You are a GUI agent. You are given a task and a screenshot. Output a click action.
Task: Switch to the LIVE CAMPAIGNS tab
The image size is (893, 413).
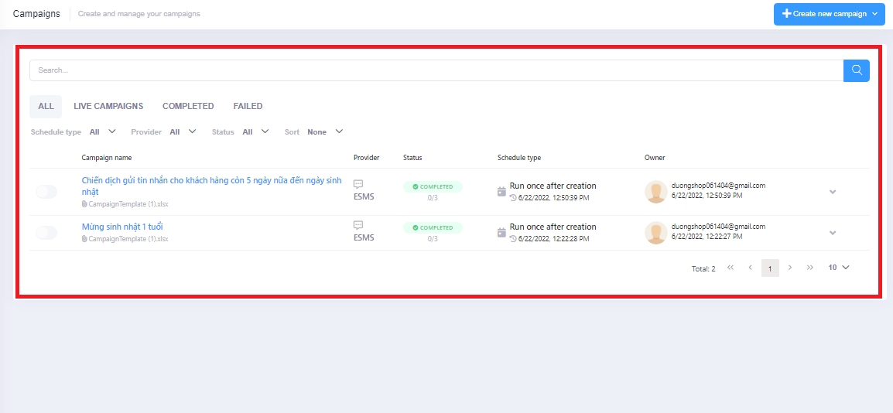(108, 106)
